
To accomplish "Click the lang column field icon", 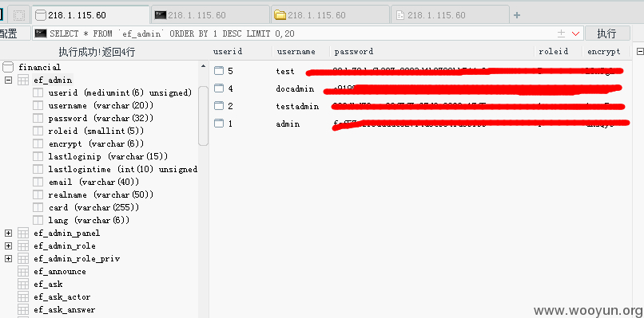I will (x=38, y=220).
